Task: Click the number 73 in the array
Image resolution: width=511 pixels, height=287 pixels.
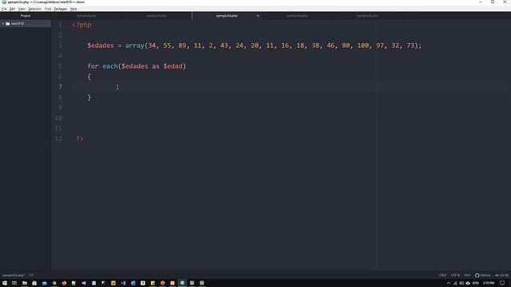Action: pyautogui.click(x=410, y=45)
